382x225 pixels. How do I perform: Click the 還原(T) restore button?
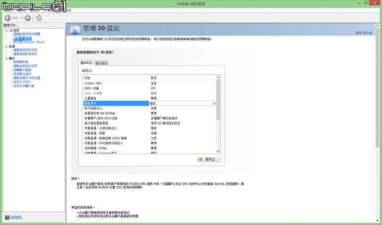pyautogui.click(x=209, y=159)
